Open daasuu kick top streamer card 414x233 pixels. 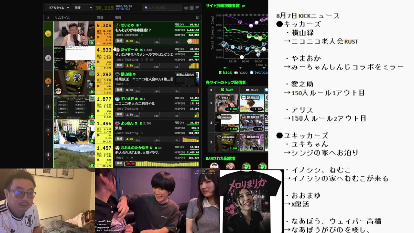tap(227, 123)
